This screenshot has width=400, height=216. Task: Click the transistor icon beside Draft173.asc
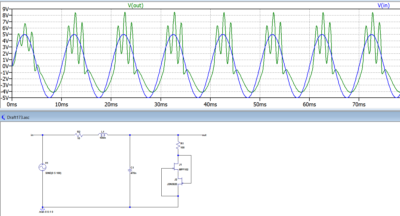click(x=3, y=117)
